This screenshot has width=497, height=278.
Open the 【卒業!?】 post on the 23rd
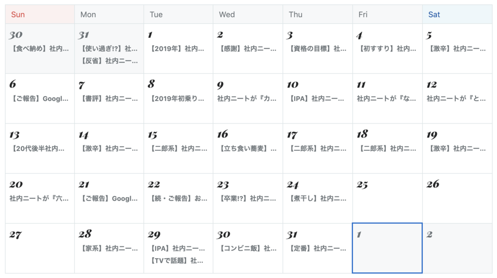[x=248, y=199]
